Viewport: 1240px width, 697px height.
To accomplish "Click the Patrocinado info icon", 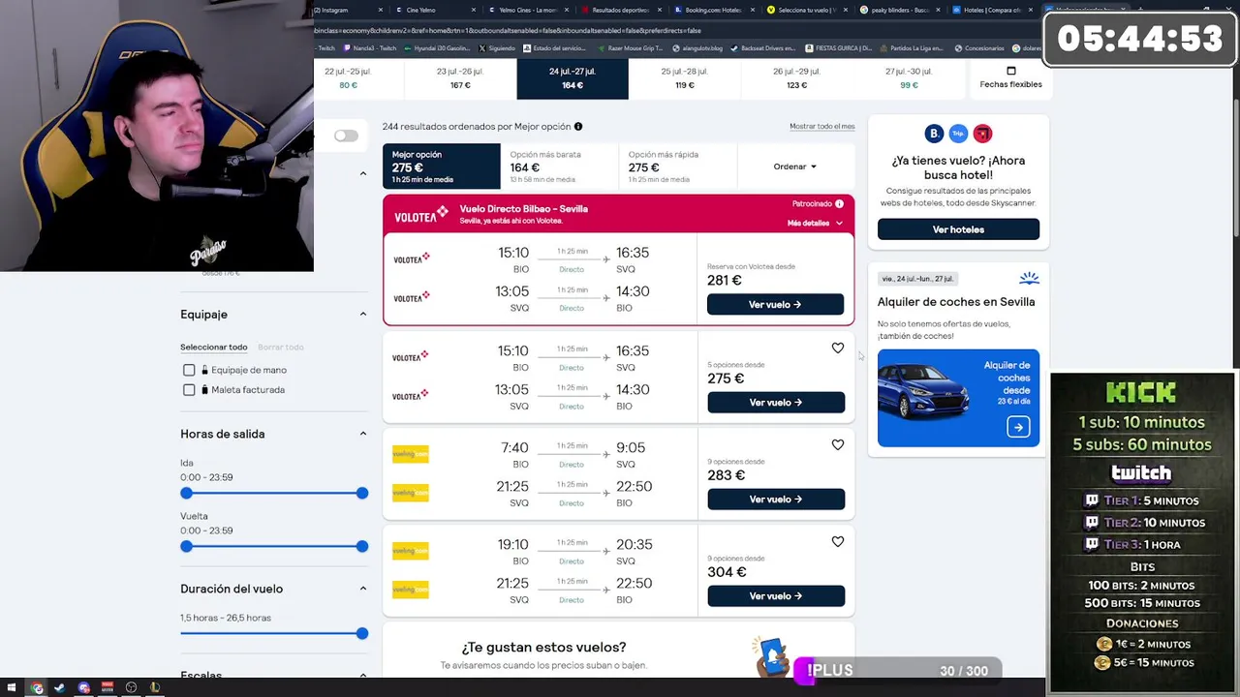I will (x=839, y=204).
